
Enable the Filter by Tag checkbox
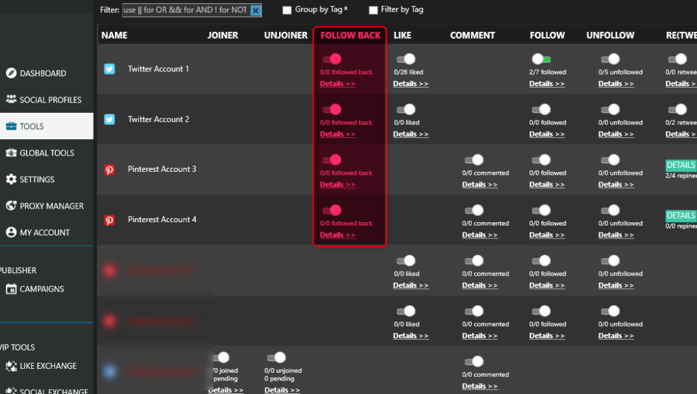point(373,10)
